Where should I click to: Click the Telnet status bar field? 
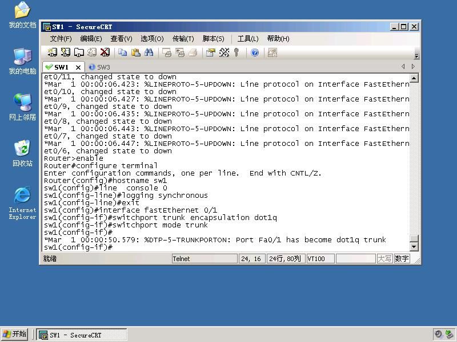click(205, 259)
